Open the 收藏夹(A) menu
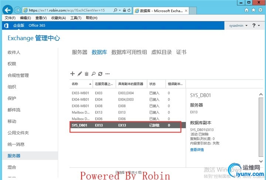The image size is (266, 180). coord(58,18)
